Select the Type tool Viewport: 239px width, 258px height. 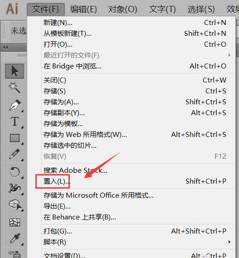15,122
